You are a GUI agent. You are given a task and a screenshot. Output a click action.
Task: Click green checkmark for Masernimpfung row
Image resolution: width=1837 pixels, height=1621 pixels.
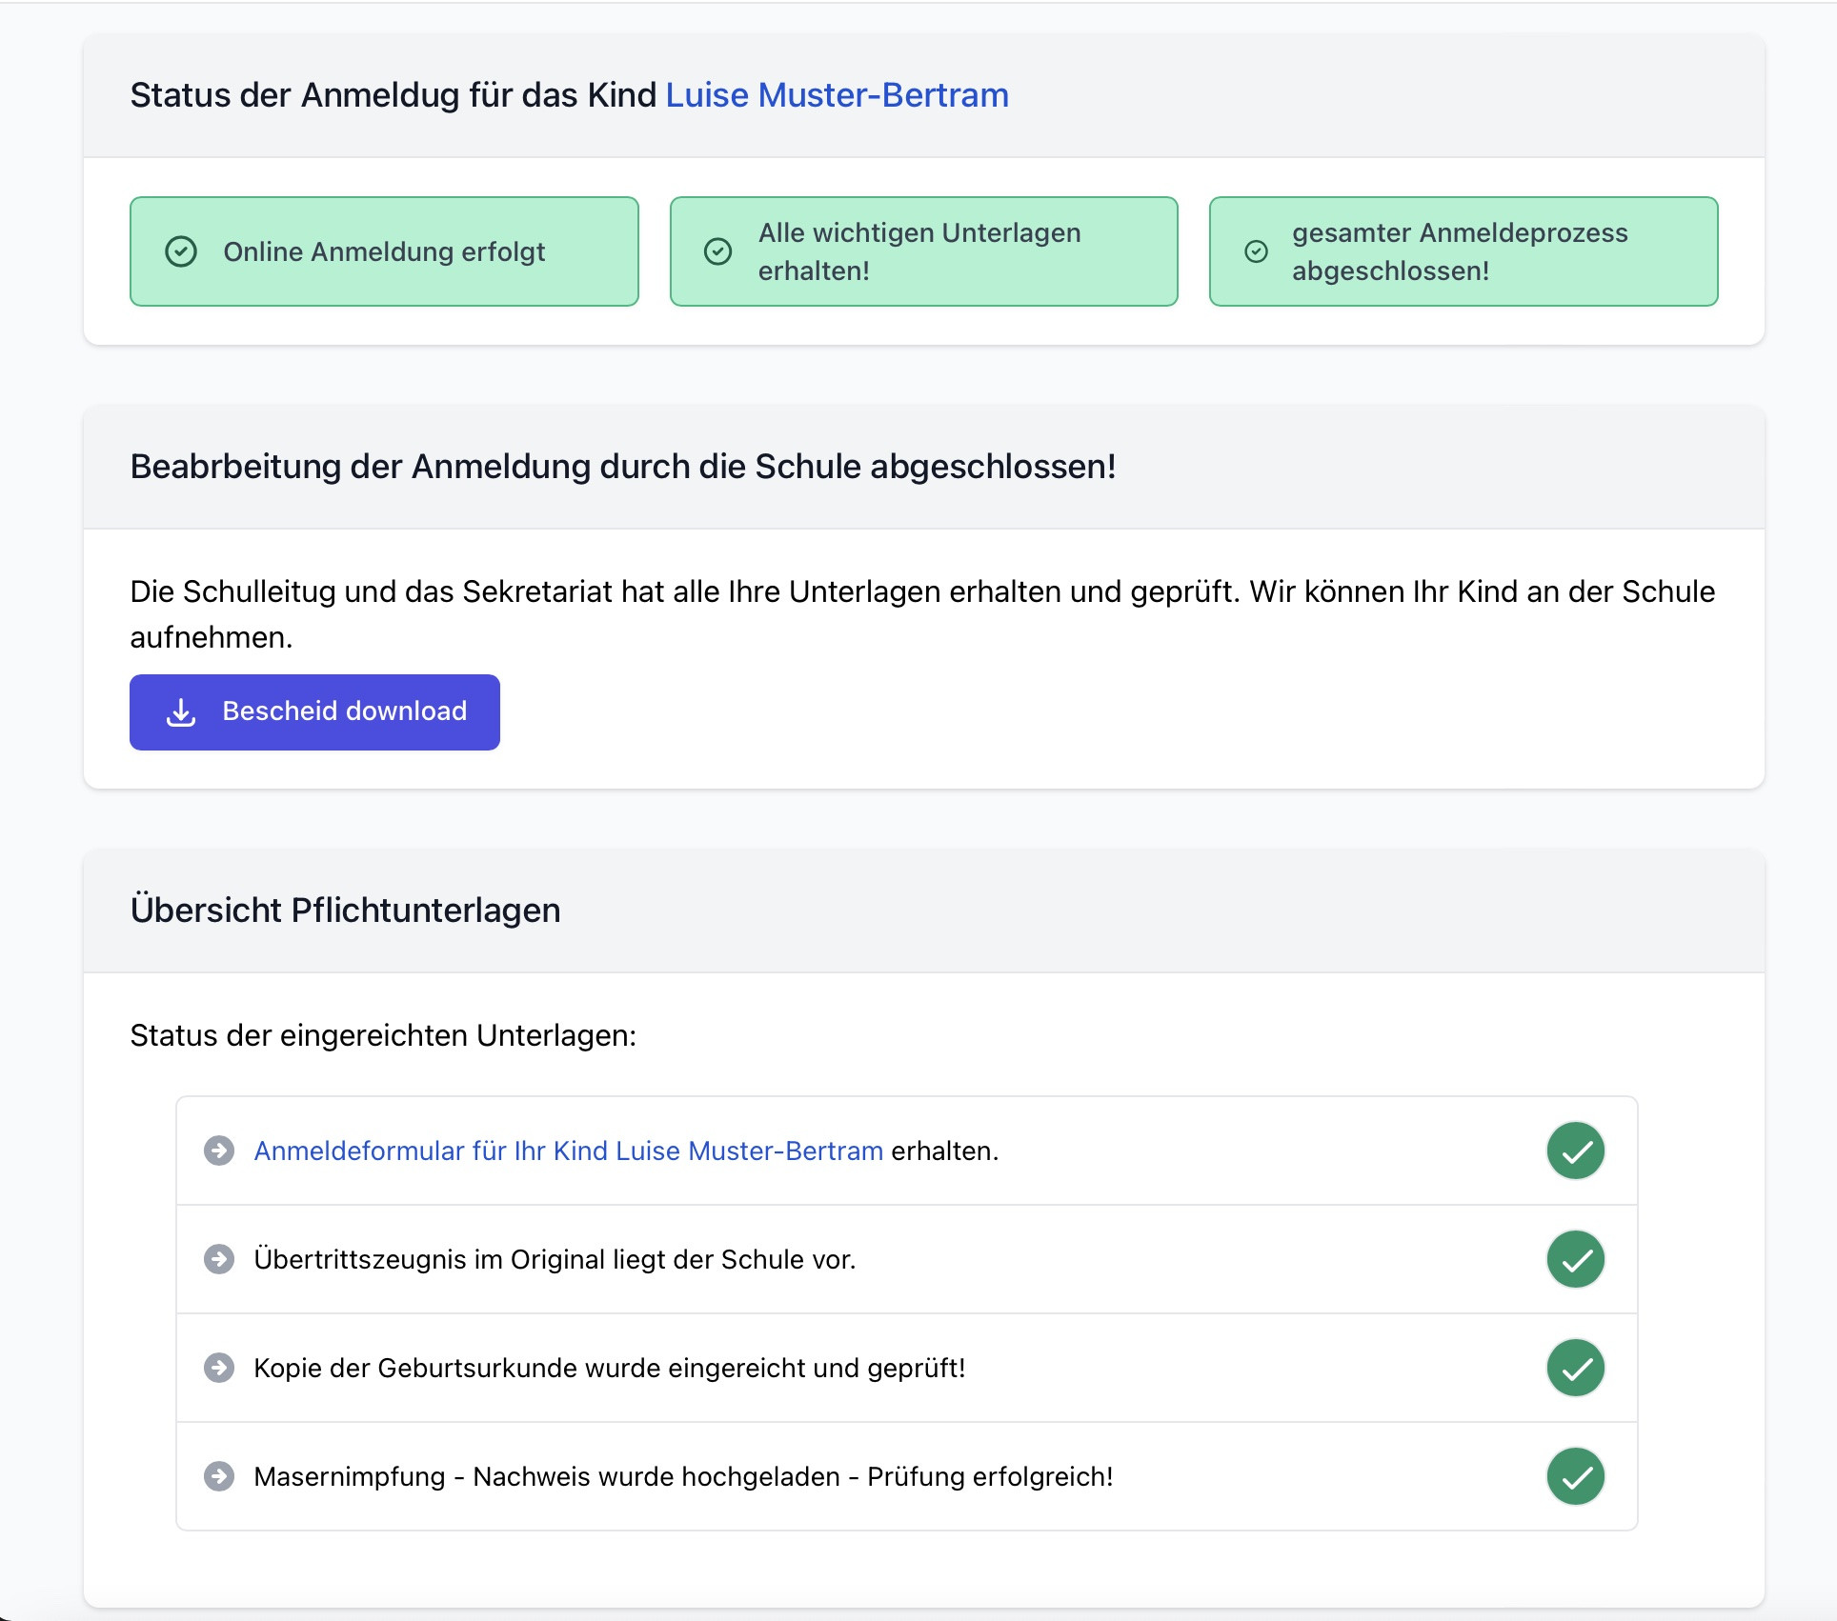pyautogui.click(x=1575, y=1476)
